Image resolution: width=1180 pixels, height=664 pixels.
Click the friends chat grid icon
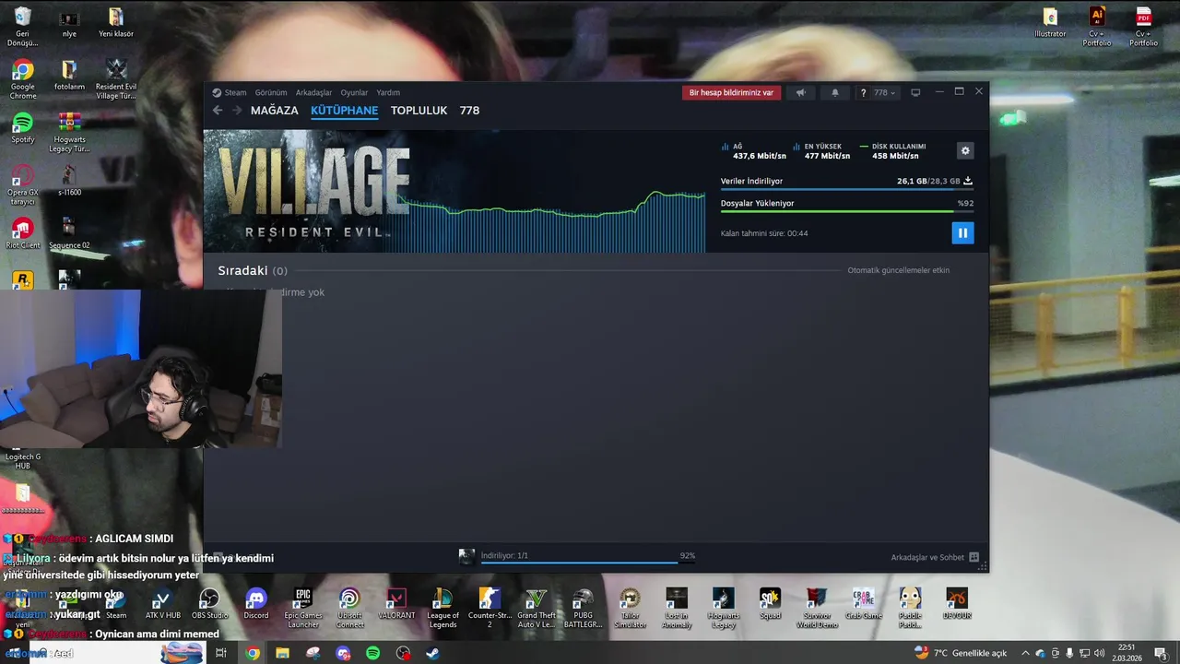point(974,557)
